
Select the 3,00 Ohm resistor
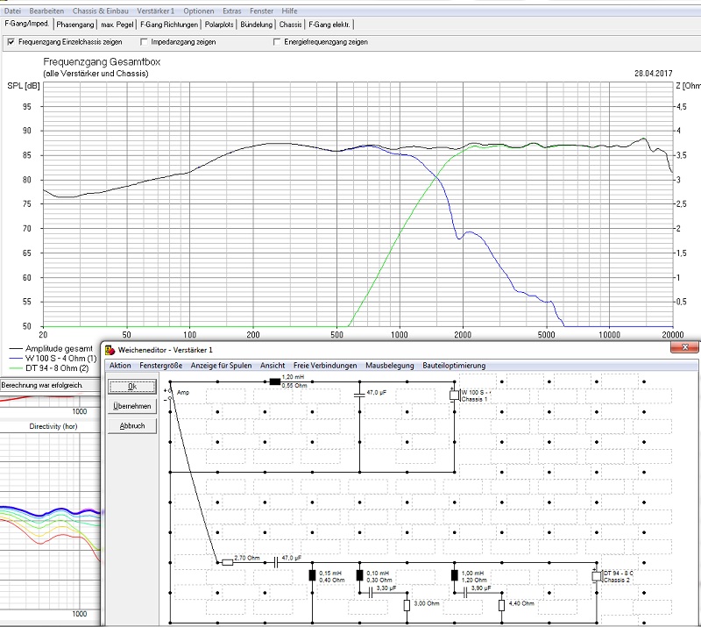pos(407,606)
